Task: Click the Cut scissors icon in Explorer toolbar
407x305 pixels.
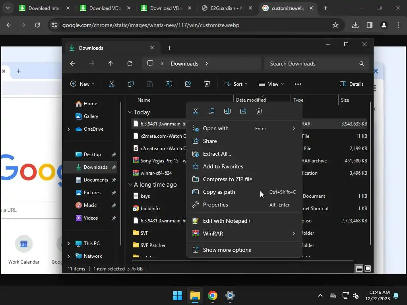Action: [x=112, y=84]
